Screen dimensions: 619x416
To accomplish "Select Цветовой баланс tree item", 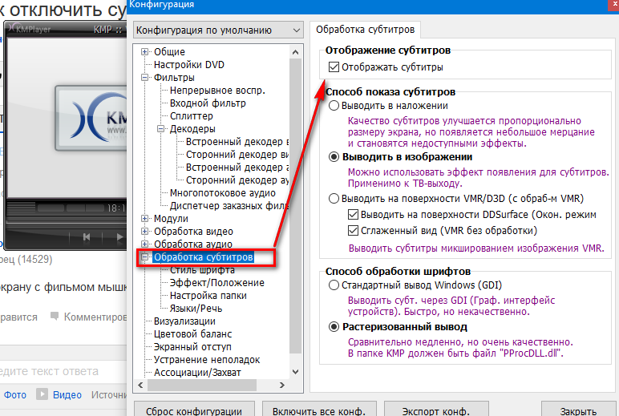I will point(192,334).
